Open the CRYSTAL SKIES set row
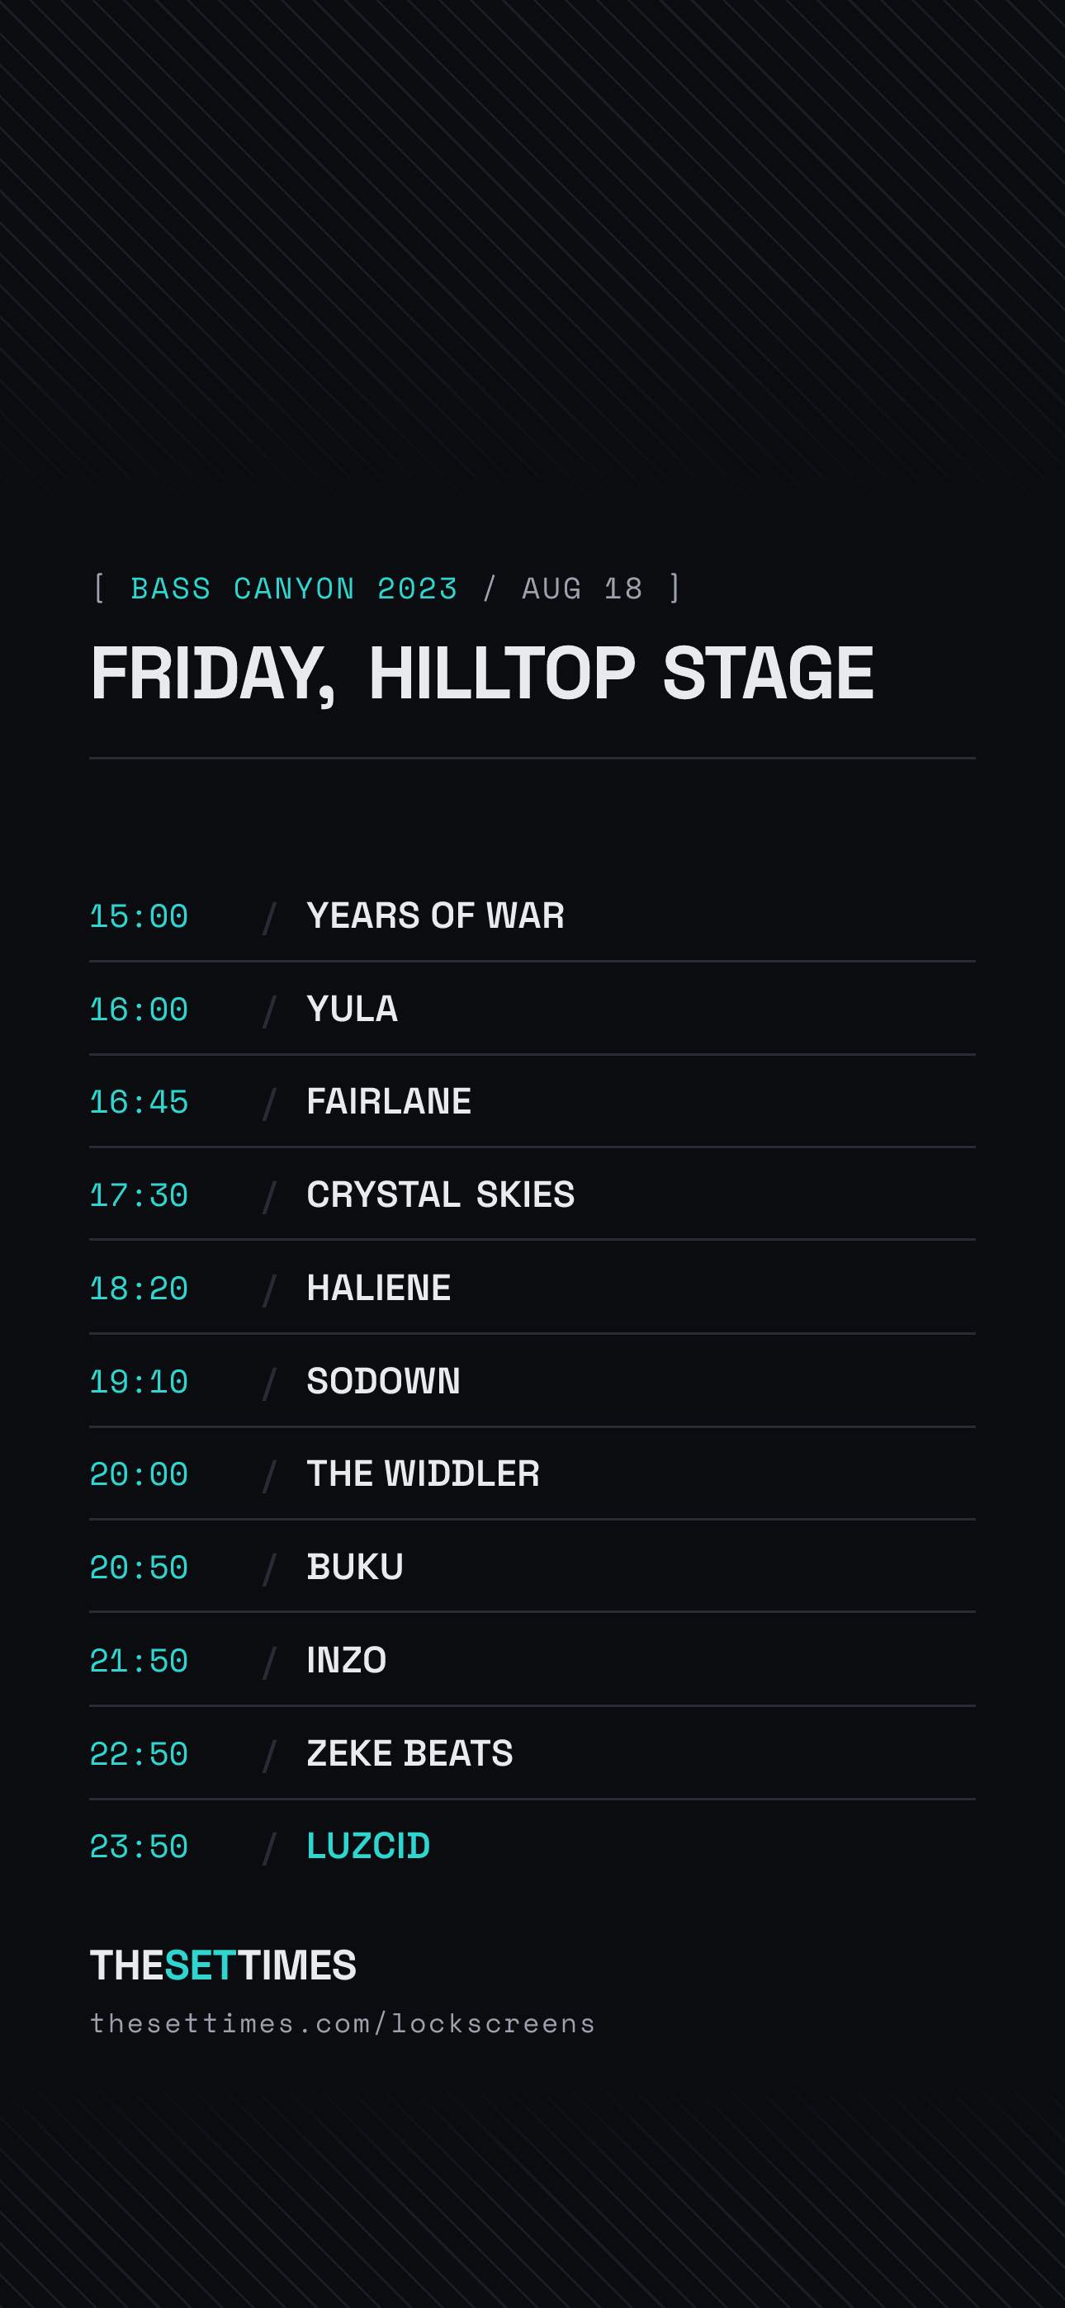Screen dimensions: 1065x2308 [x=532, y=1194]
